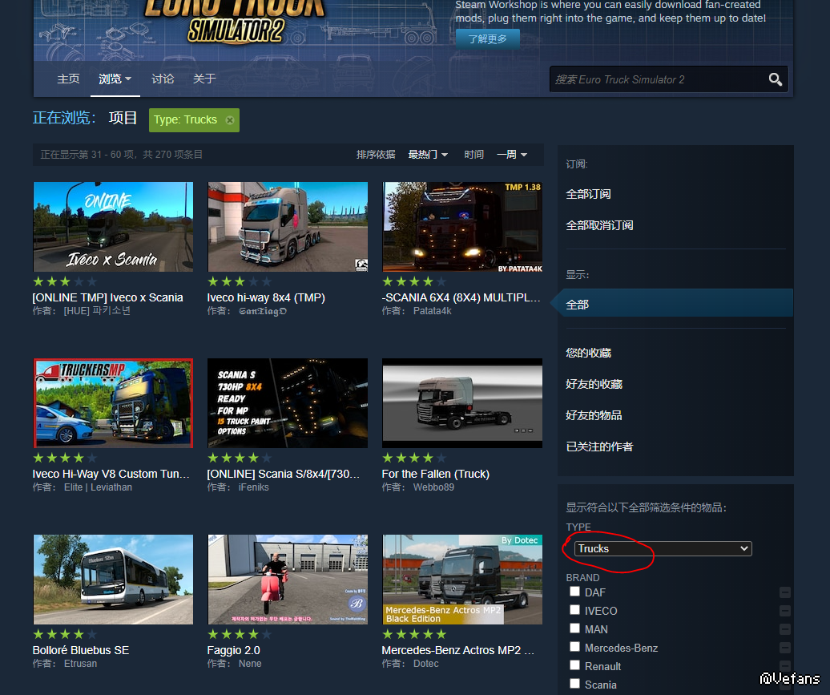Open author Webbo89 profile
The height and width of the screenshot is (695, 830).
(433, 487)
